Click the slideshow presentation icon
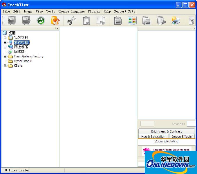 click(x=132, y=21)
